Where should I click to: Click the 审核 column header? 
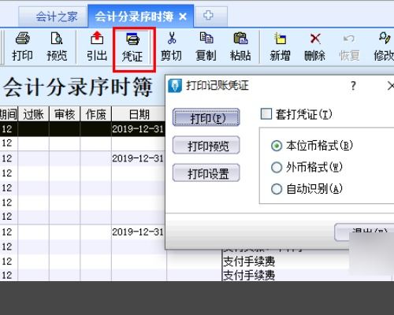[65, 114]
